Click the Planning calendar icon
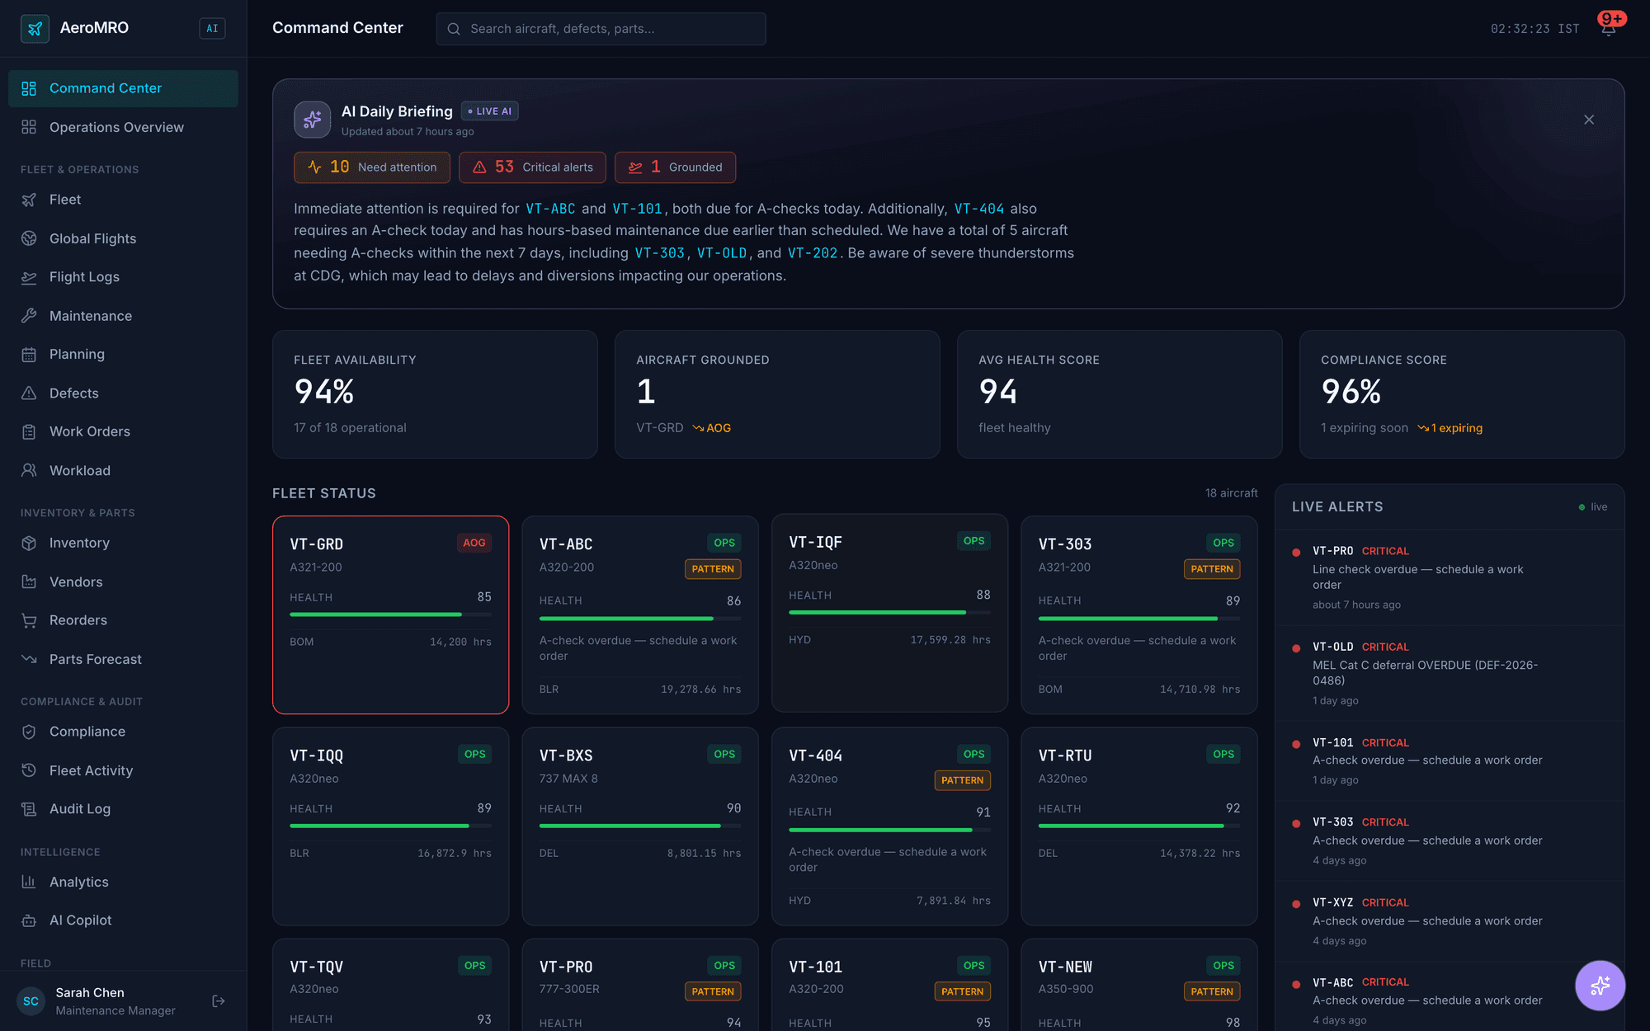 29,355
